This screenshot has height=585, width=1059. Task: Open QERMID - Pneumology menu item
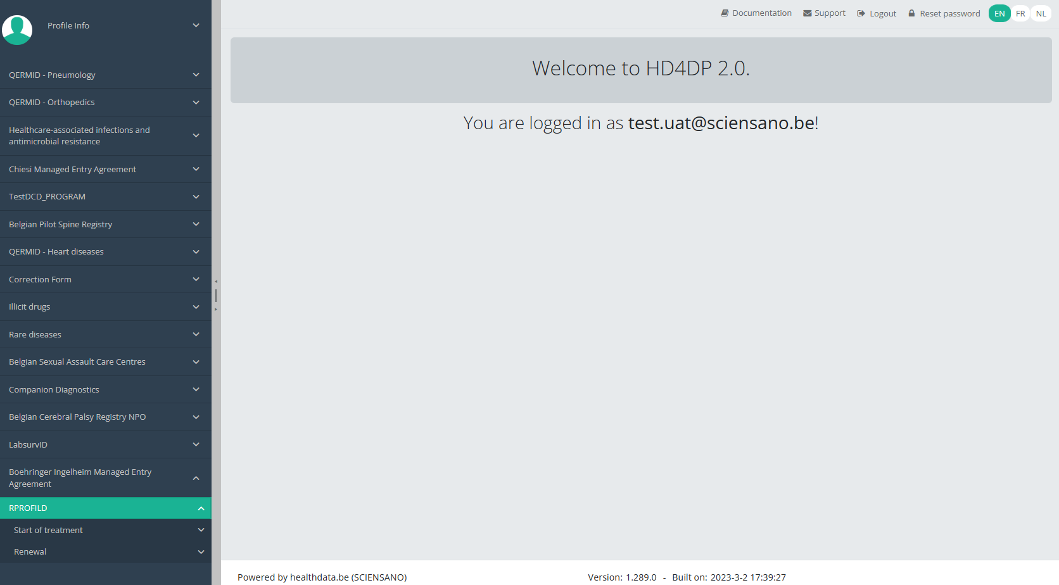(52, 75)
